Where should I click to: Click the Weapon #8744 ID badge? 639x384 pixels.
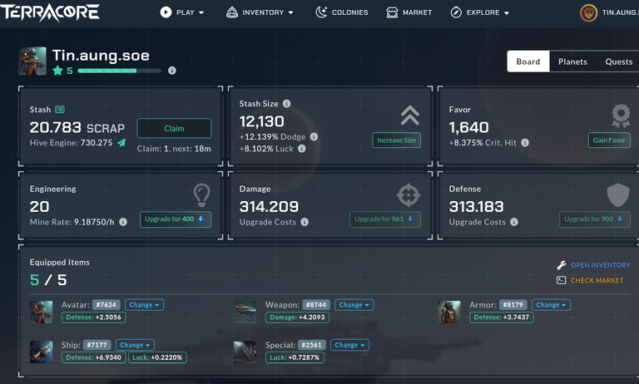316,304
